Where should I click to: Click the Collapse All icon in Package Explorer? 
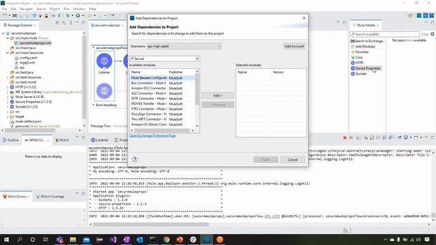[x=57, y=23]
